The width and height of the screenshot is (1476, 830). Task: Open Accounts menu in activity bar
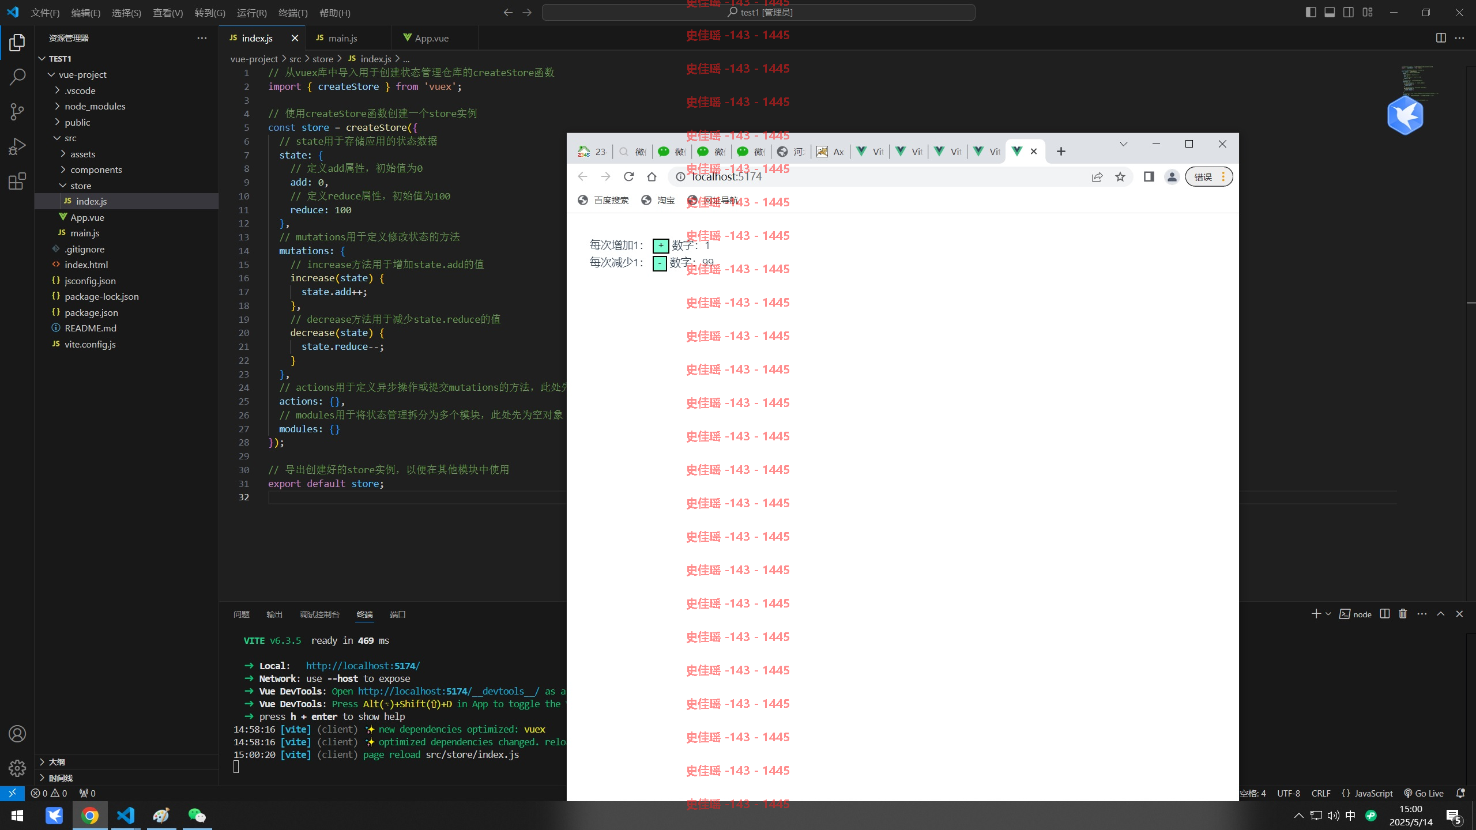pos(17,734)
